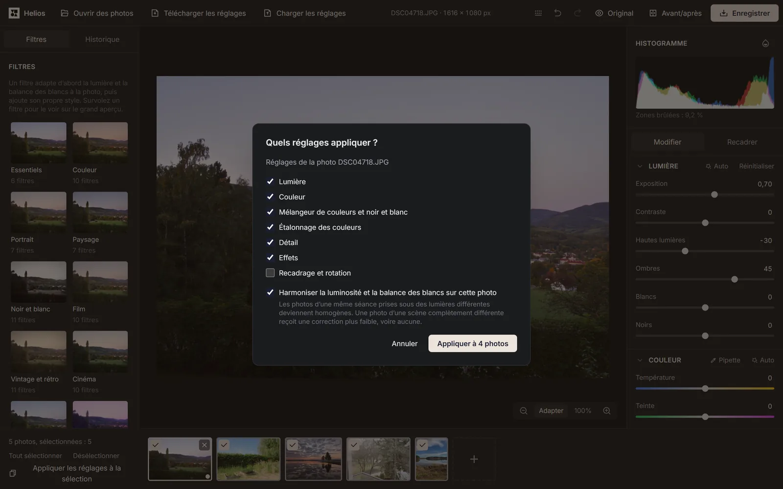This screenshot has height=489, width=783.
Task: Uncheck the Détail checkbox
Action: click(270, 243)
